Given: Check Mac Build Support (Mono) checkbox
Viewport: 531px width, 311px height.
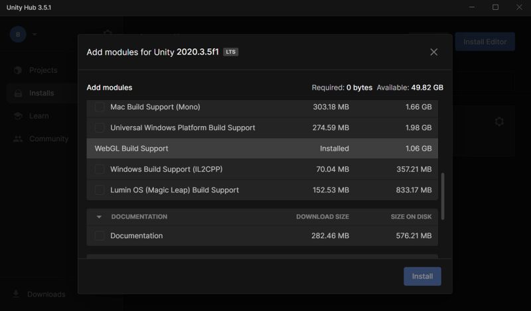Looking at the screenshot, I should (99, 107).
